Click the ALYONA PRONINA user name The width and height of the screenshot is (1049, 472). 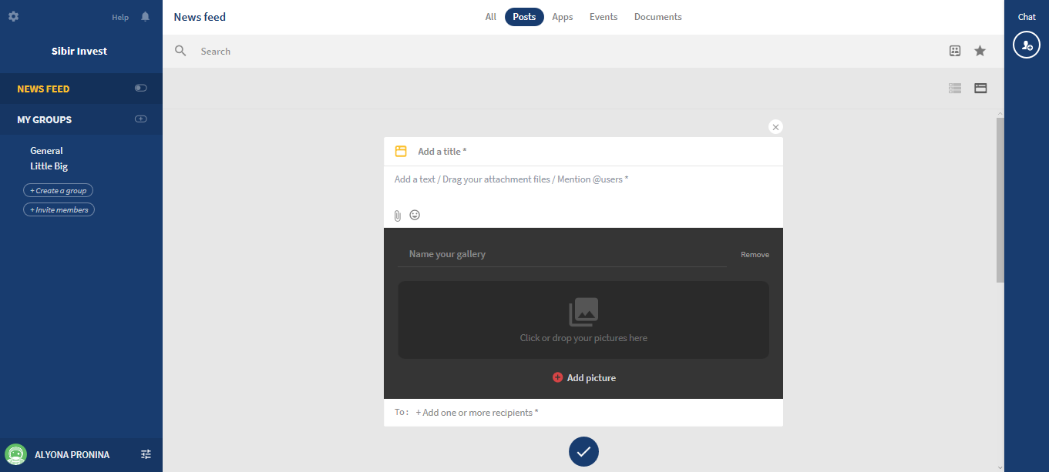click(72, 455)
